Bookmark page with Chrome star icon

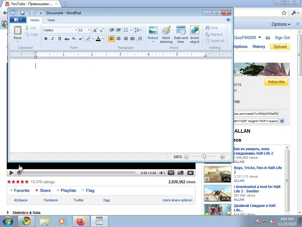tap(284, 13)
